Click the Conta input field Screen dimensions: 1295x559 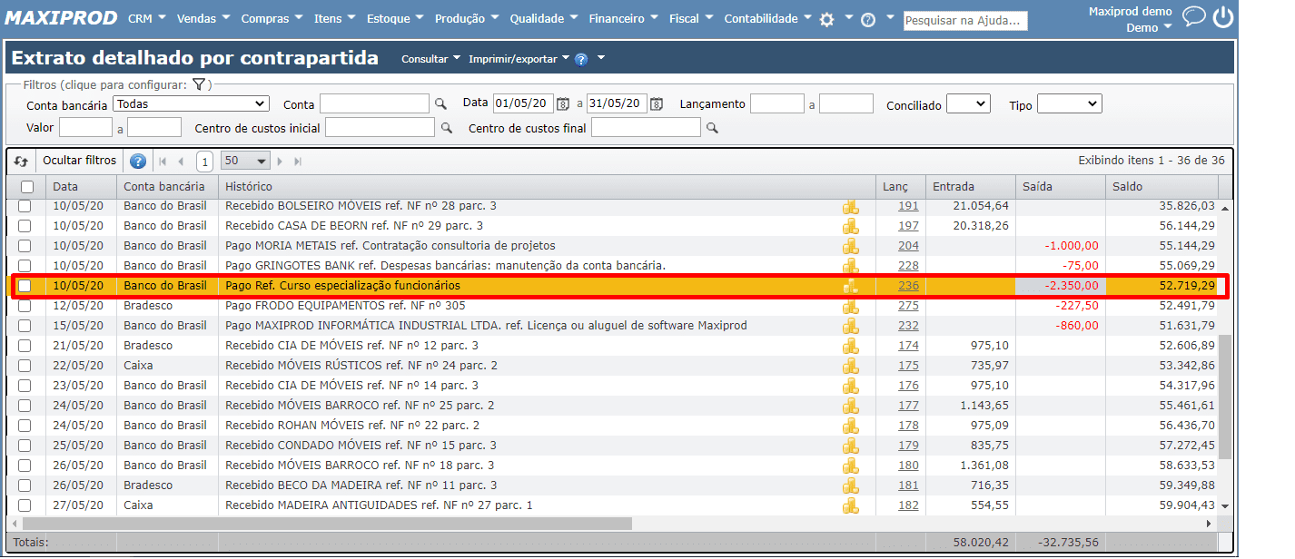tap(374, 103)
